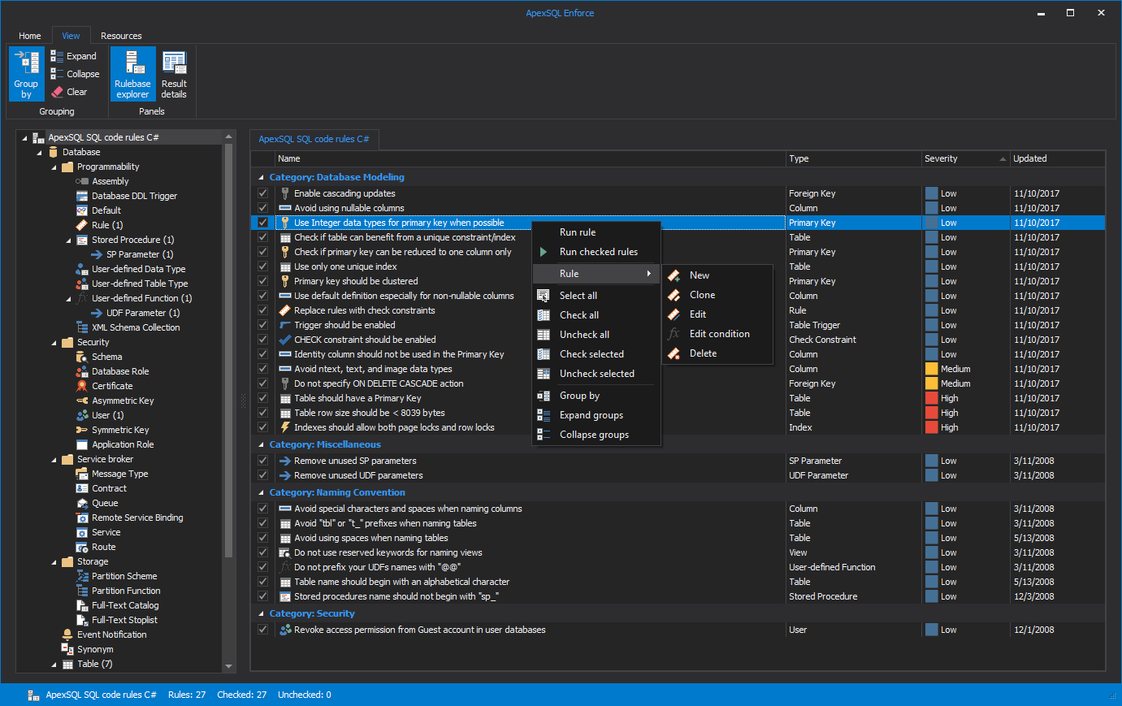
Task: Click the Collapse grouping icon
Action: tap(57, 73)
